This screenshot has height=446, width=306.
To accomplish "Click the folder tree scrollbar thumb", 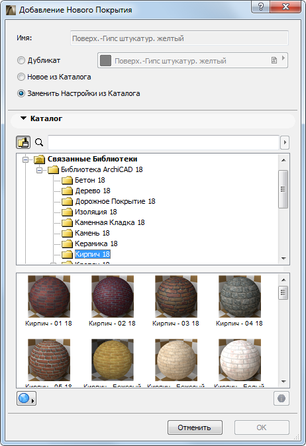I will tap(283, 189).
